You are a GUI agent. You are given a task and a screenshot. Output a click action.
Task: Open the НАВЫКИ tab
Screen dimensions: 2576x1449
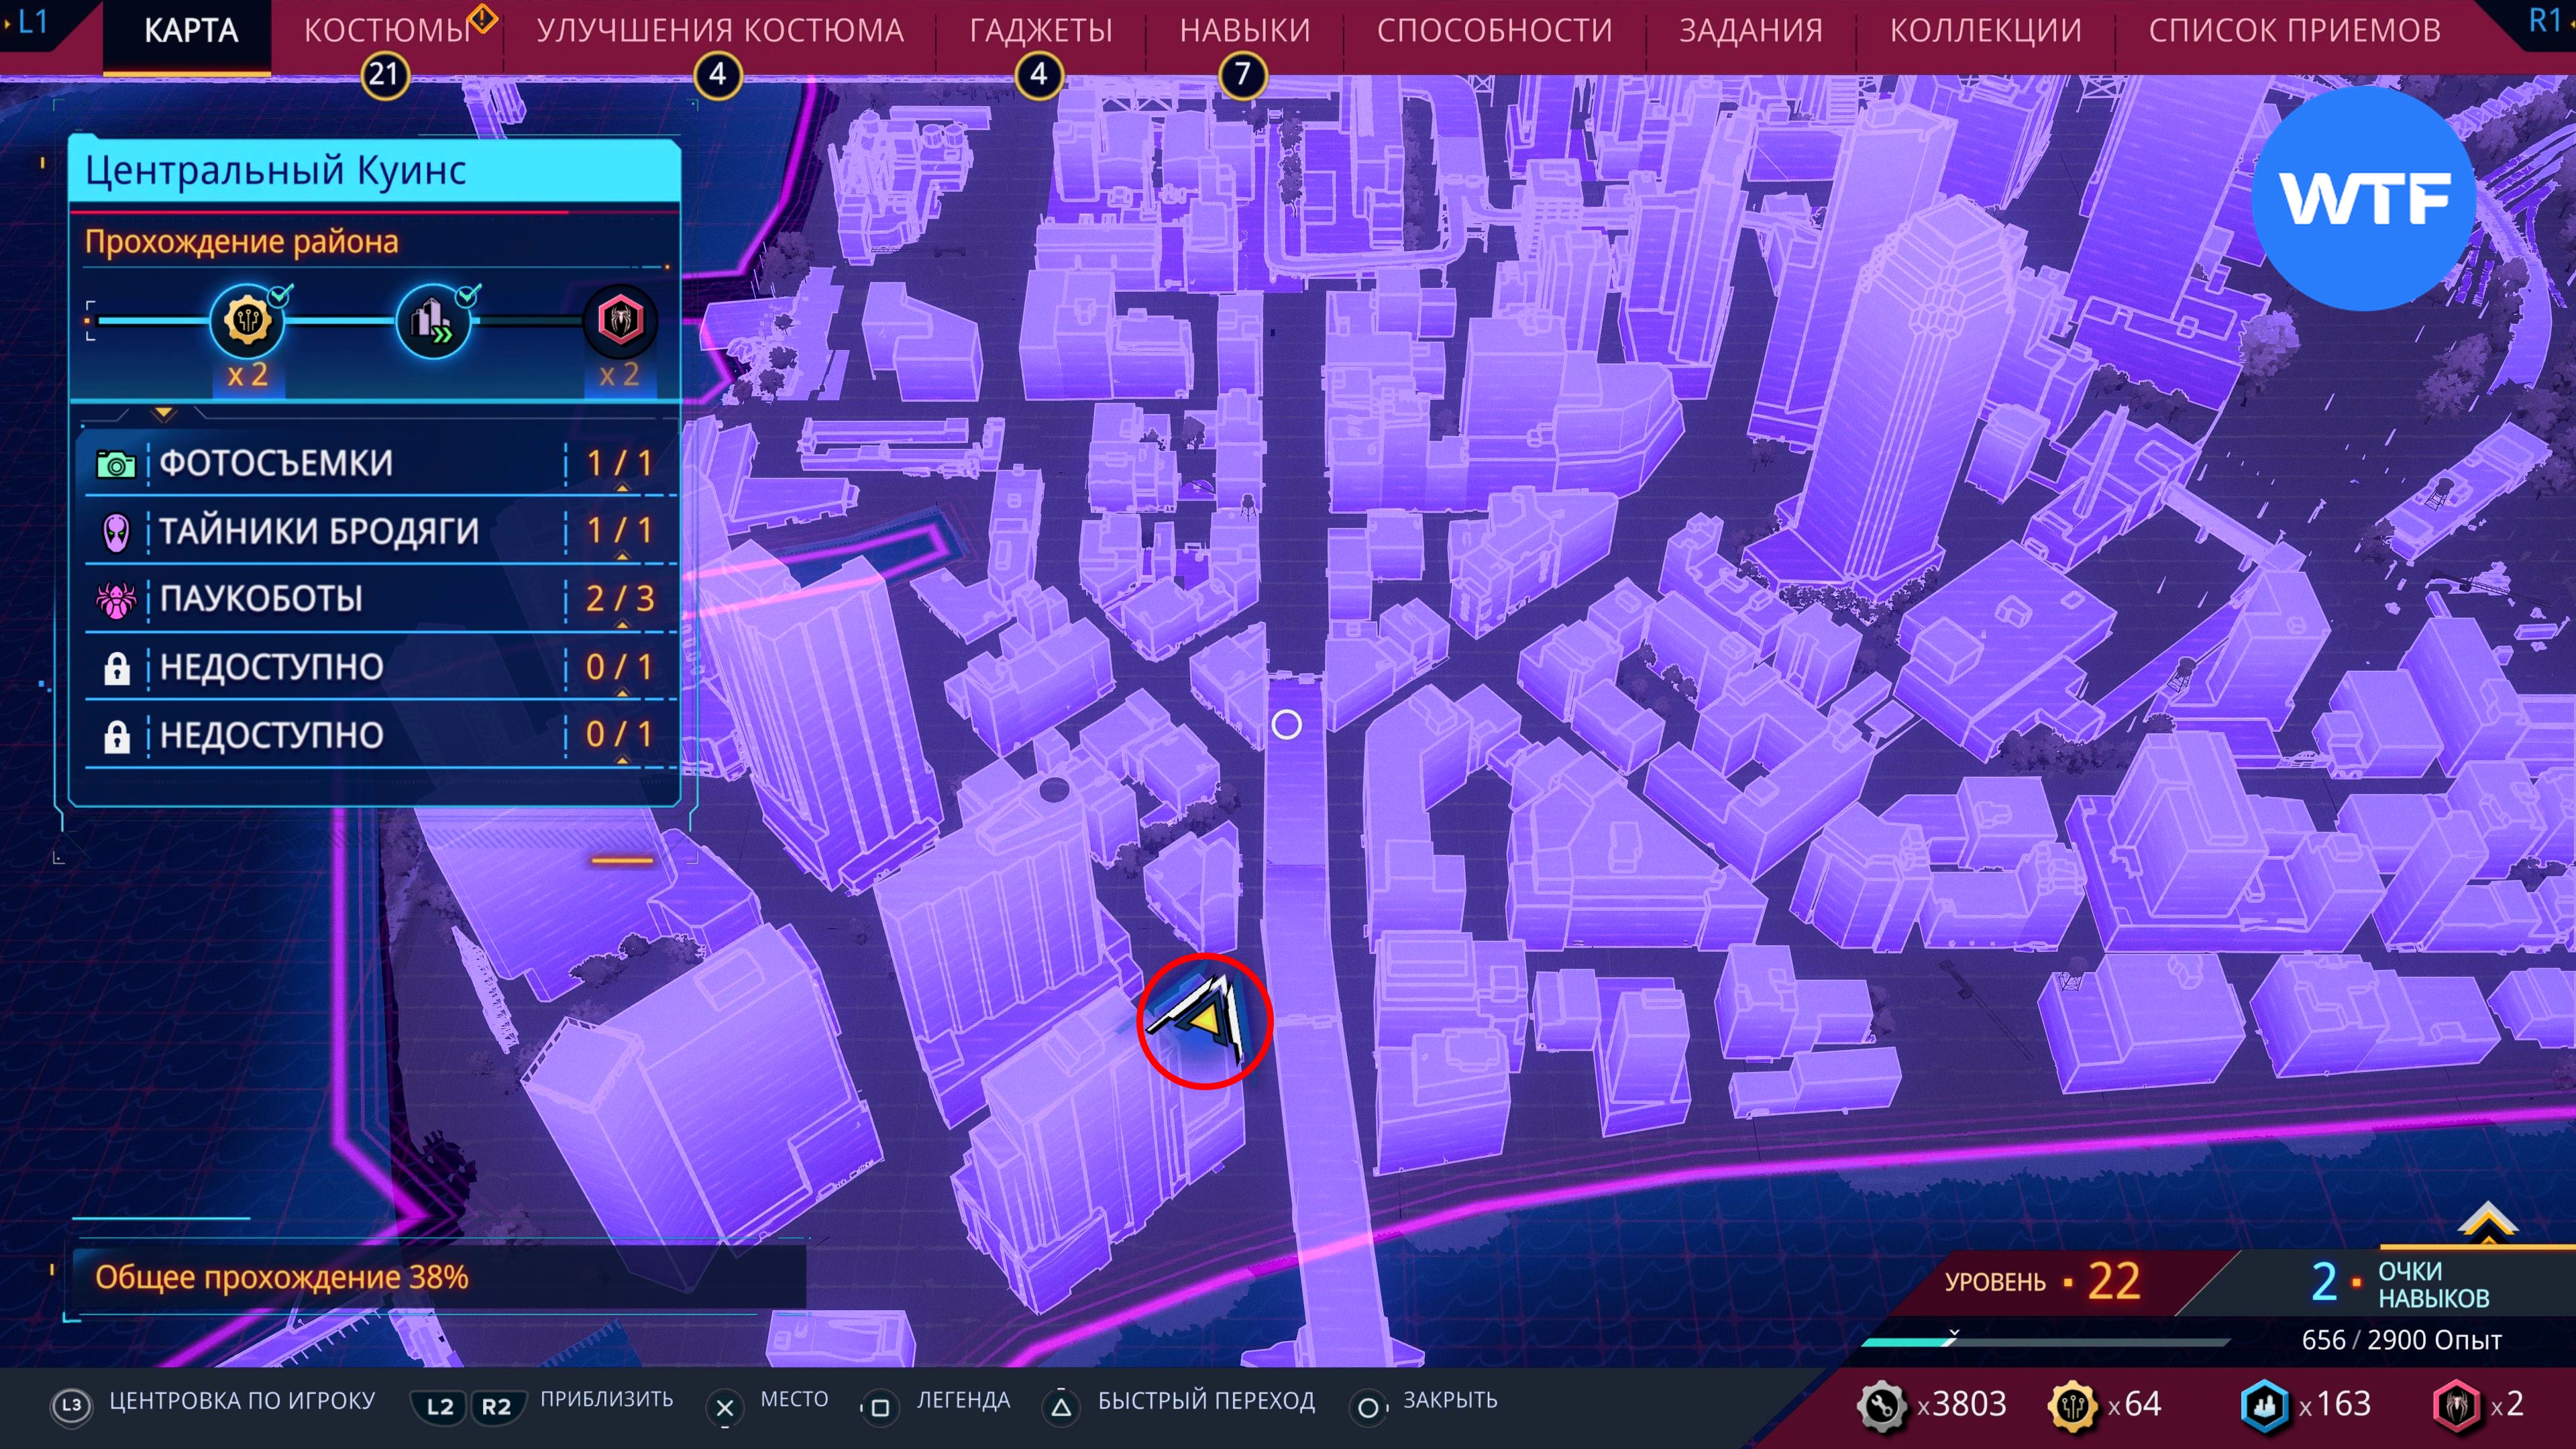[1244, 30]
